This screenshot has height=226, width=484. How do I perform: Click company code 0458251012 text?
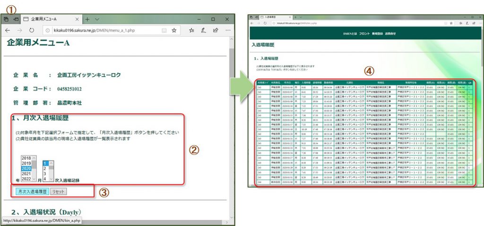pyautogui.click(x=69, y=89)
